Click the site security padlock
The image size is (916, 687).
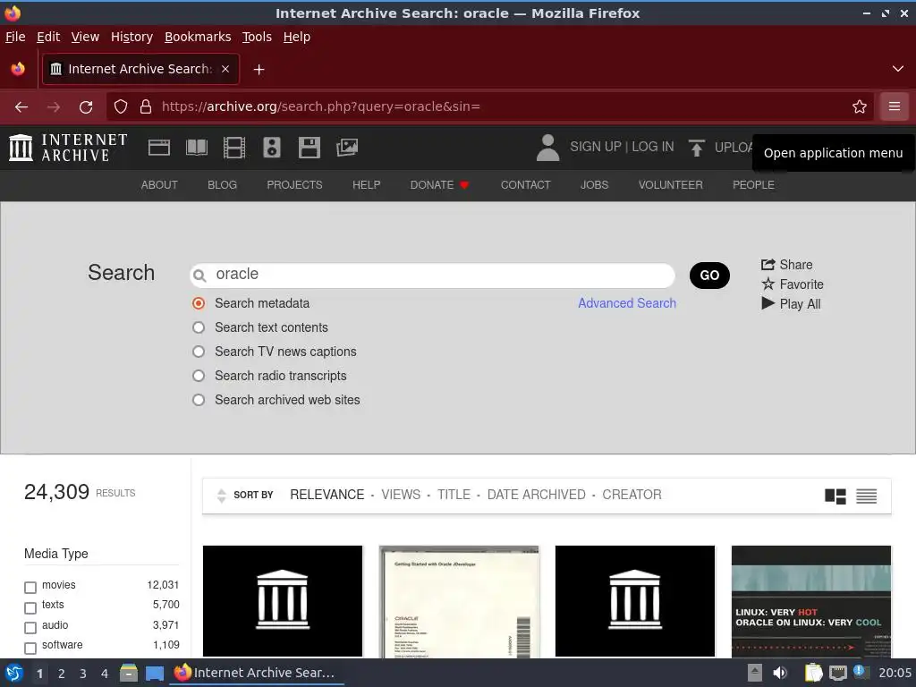146,107
